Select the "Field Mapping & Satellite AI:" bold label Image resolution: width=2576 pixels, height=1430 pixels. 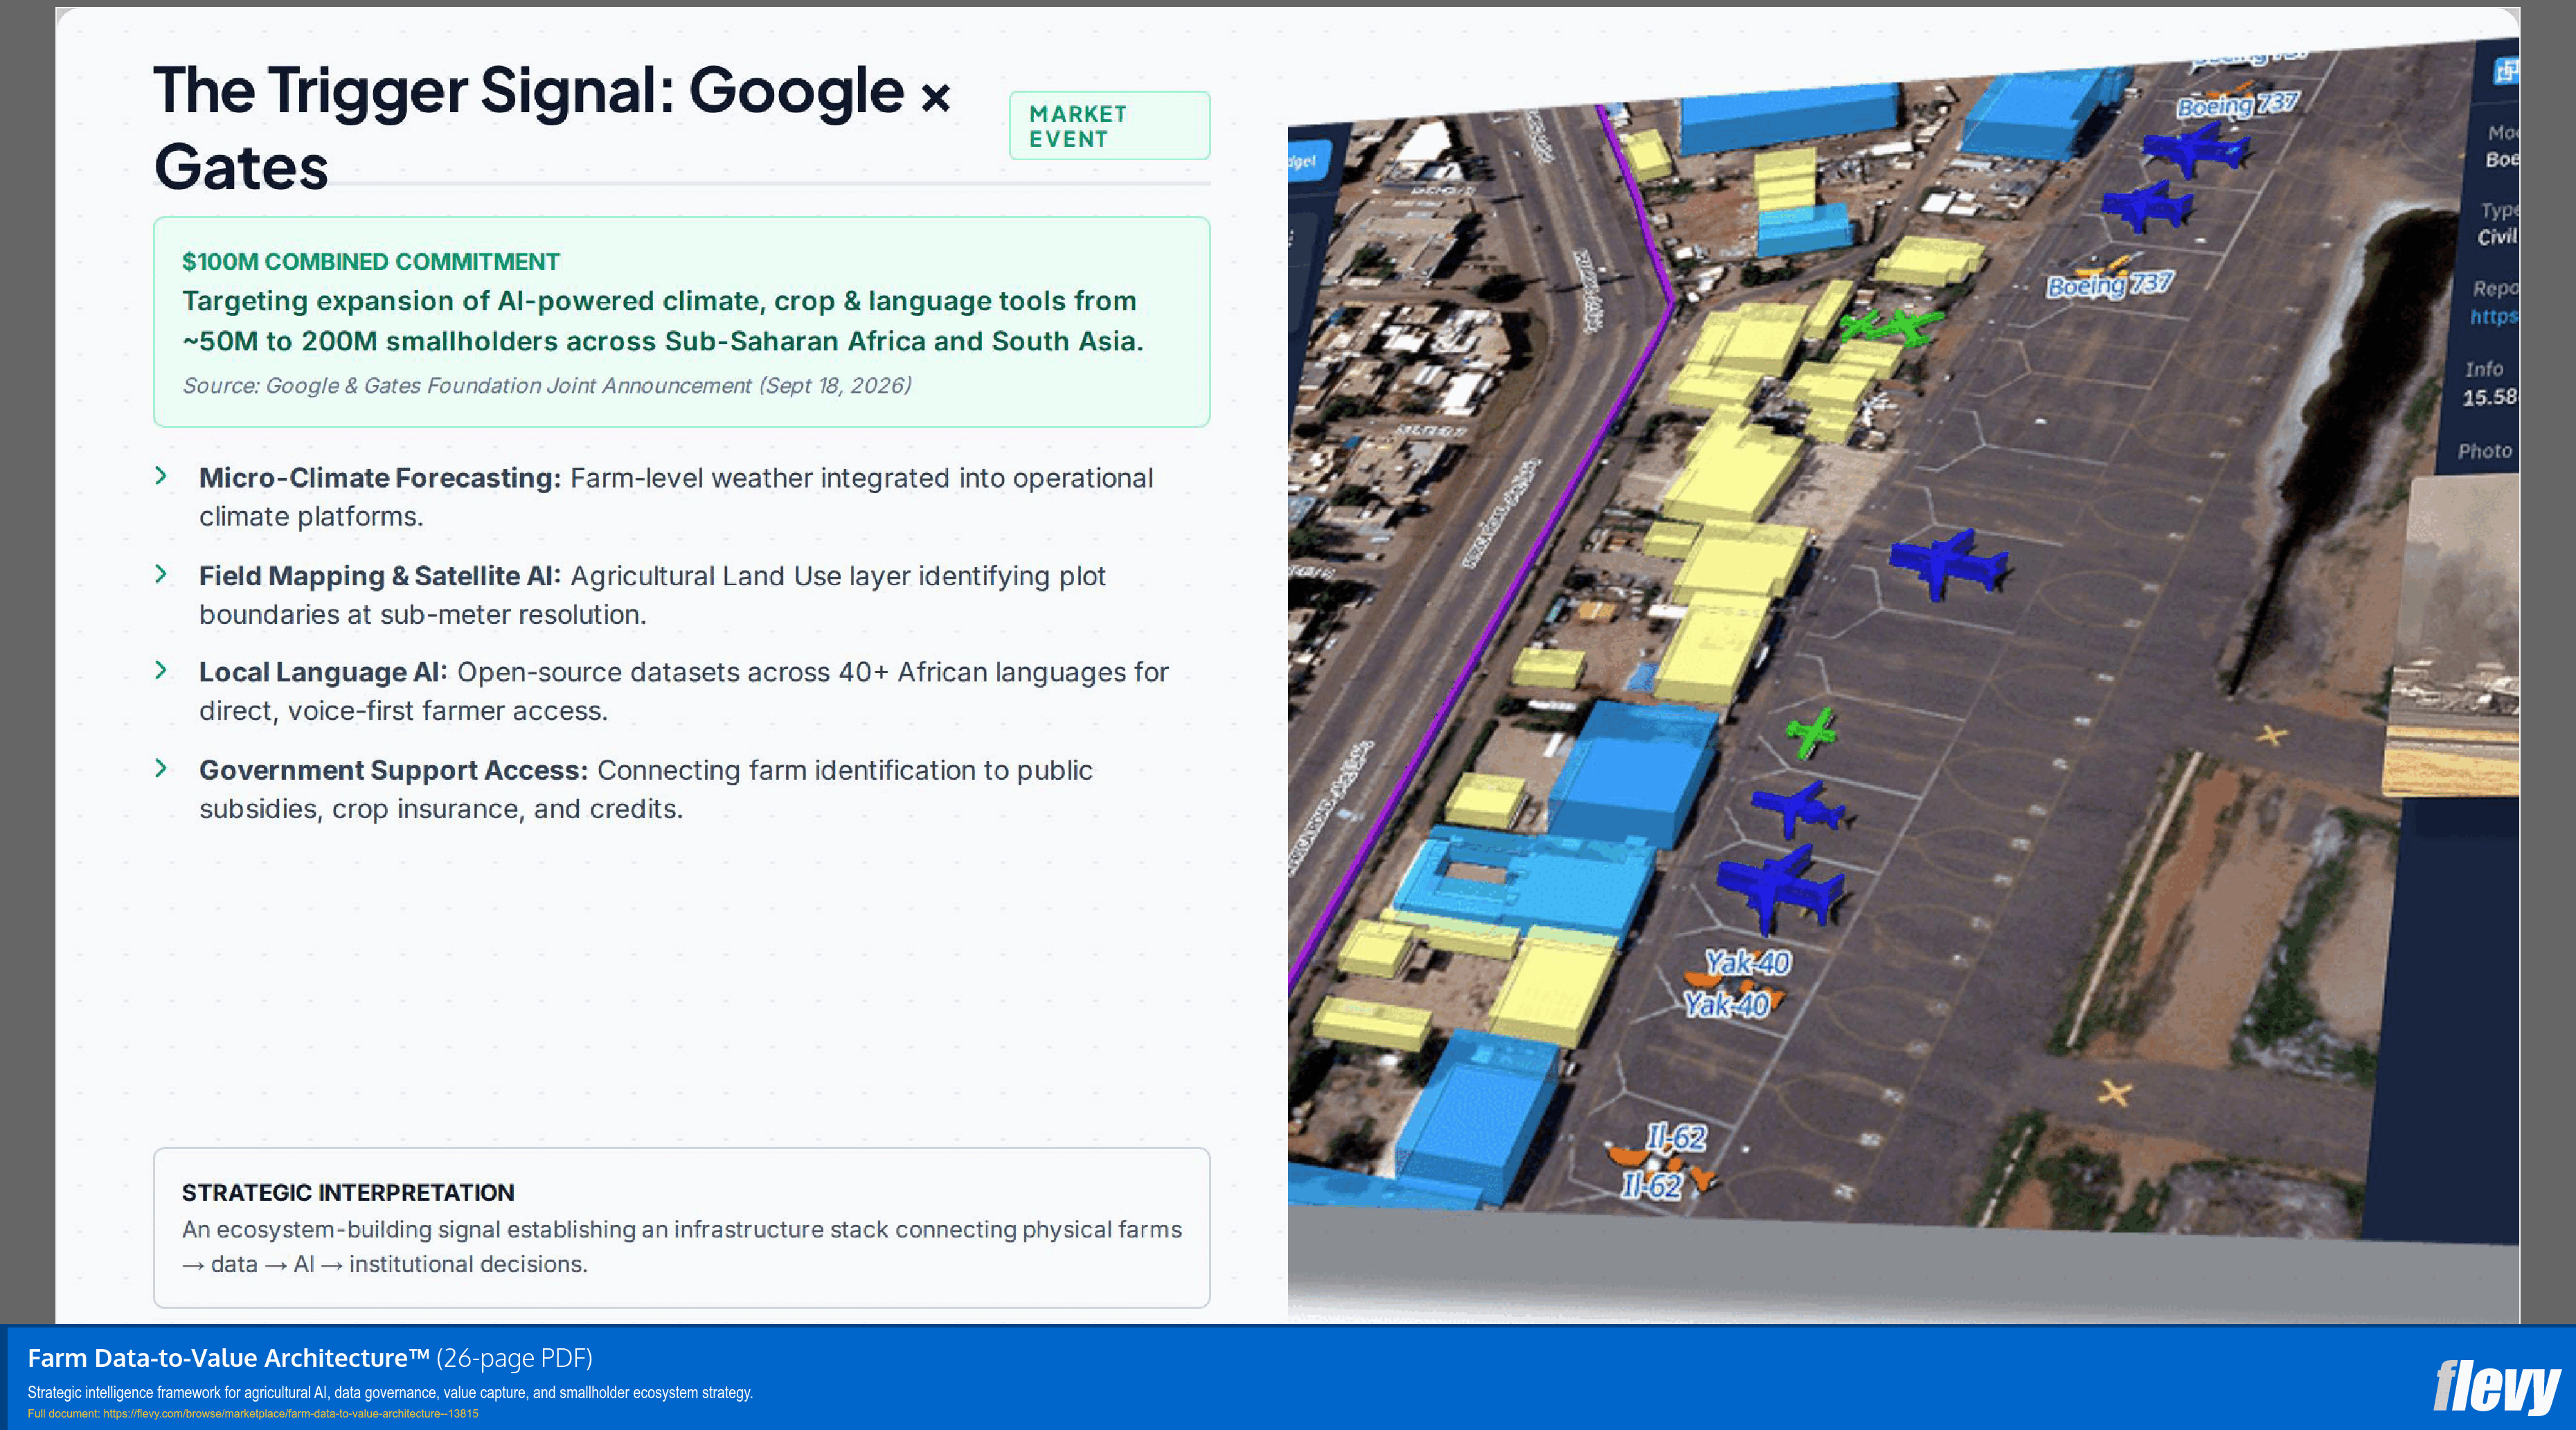point(380,576)
